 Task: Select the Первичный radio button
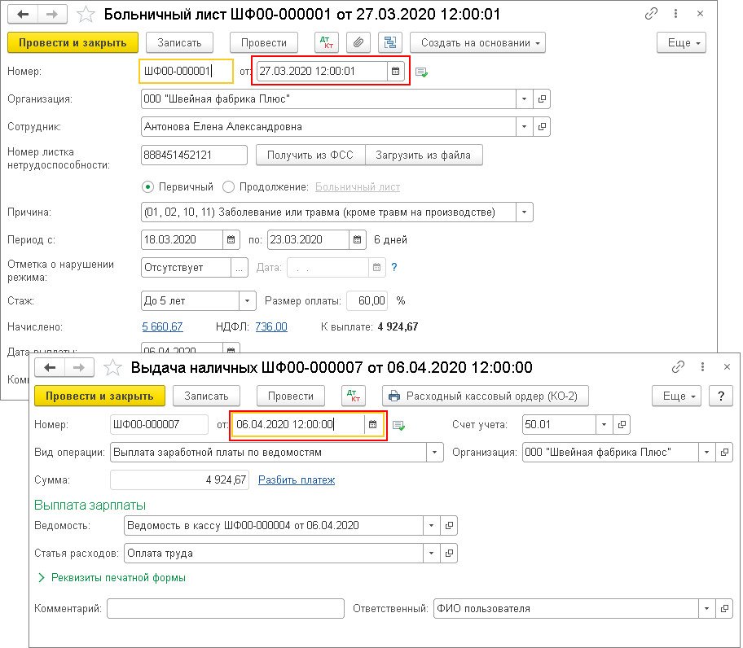147,186
